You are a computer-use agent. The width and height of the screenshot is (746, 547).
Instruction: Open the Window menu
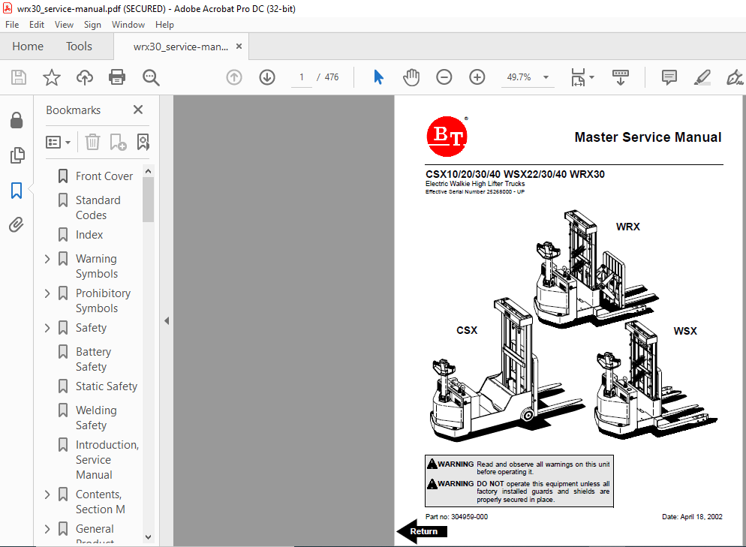pyautogui.click(x=128, y=25)
